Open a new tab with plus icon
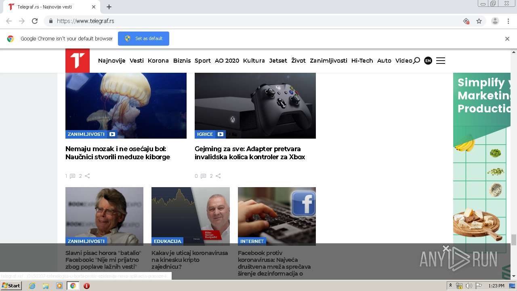This screenshot has width=517, height=291. [109, 7]
